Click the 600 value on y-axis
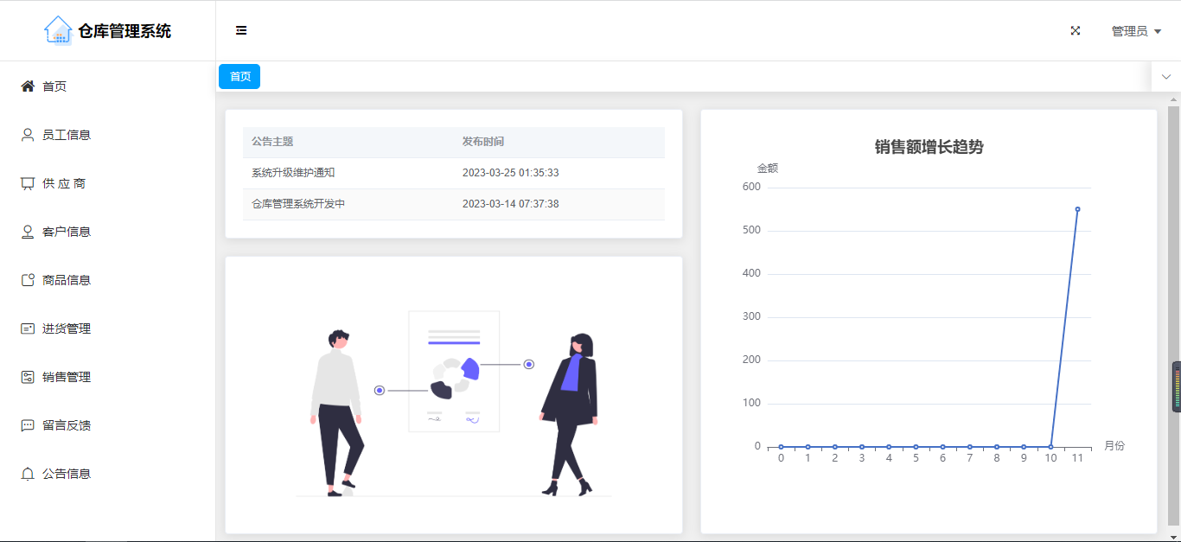The width and height of the screenshot is (1181, 542). coord(751,187)
